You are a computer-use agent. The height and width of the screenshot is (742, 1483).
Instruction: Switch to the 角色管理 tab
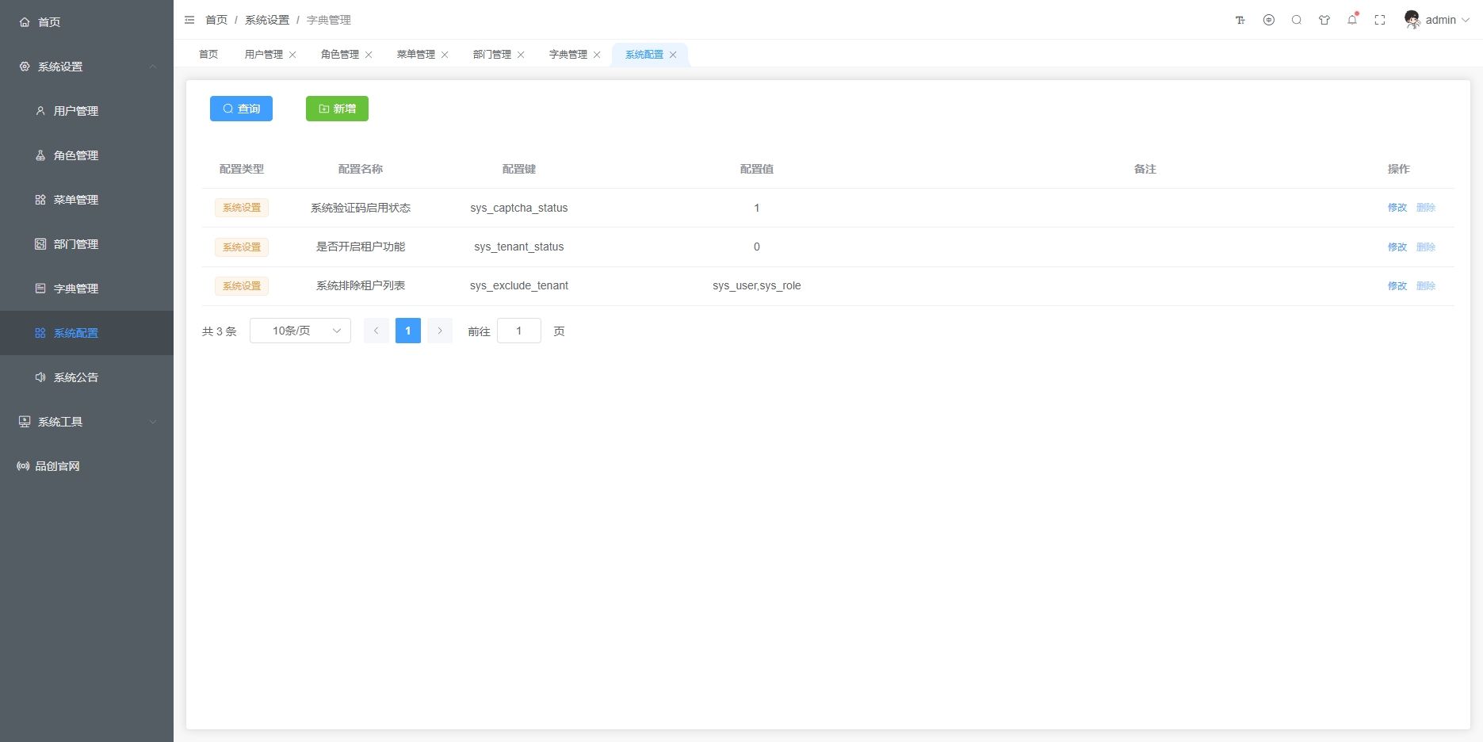coord(339,55)
